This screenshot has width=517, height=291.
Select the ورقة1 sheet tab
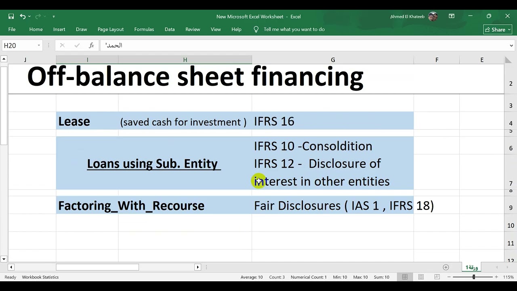472,267
